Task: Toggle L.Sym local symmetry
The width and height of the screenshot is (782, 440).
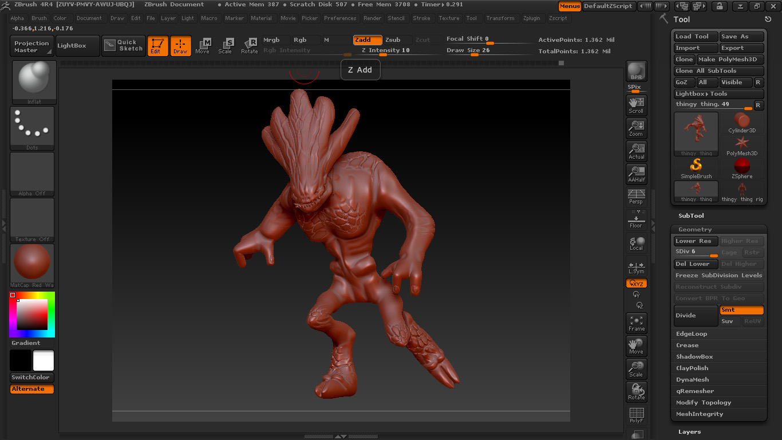Action: pyautogui.click(x=636, y=267)
